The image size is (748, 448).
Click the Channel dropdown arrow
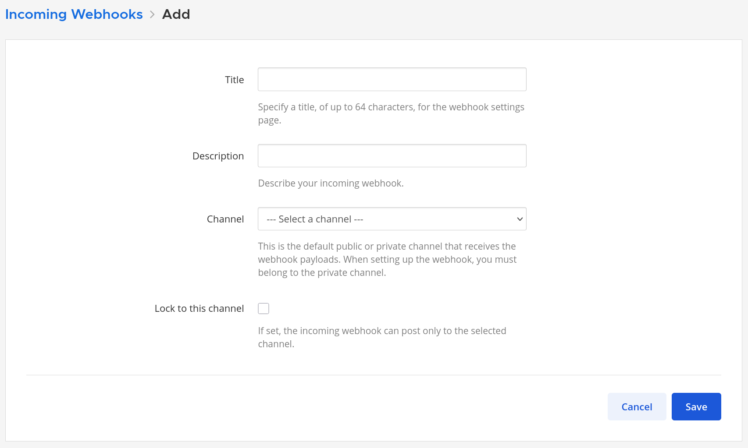520,219
